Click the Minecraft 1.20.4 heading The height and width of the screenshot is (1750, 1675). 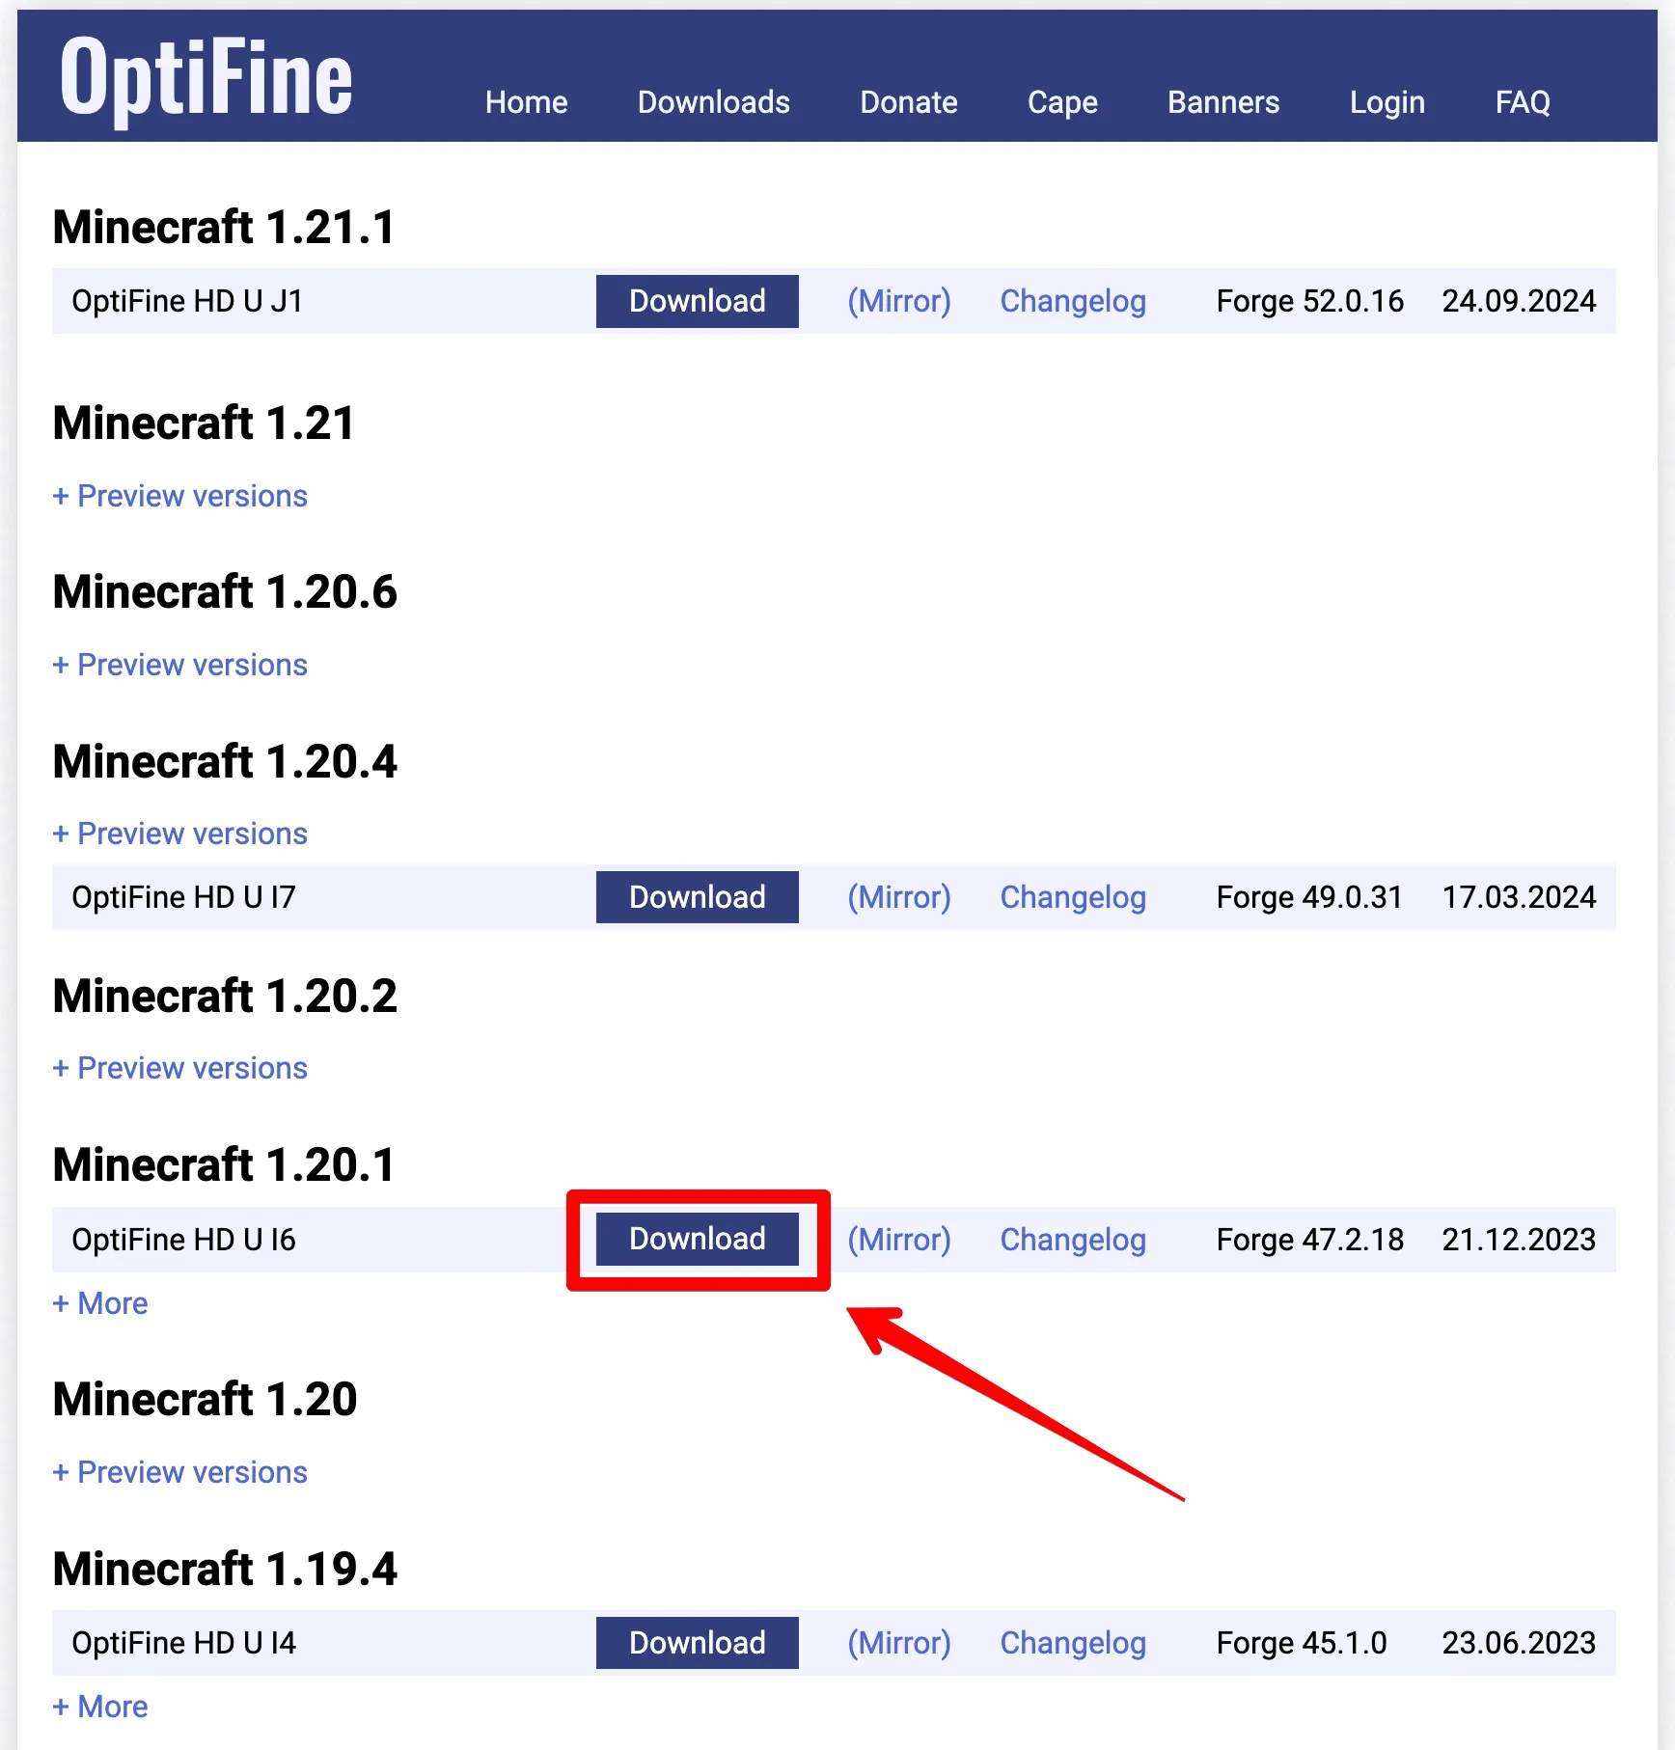(225, 762)
